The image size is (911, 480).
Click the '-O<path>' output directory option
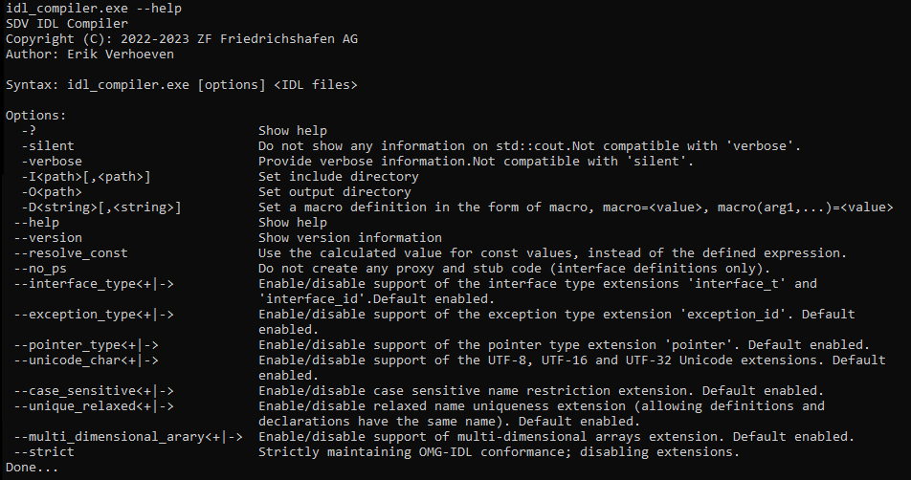pos(56,192)
